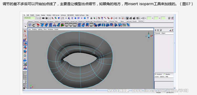Choose the Paint Selection tool

click(x=25, y=39)
